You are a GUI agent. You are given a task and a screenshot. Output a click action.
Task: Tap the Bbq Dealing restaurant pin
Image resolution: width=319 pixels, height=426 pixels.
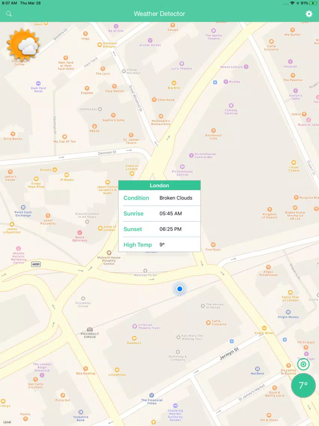pyautogui.click(x=86, y=369)
